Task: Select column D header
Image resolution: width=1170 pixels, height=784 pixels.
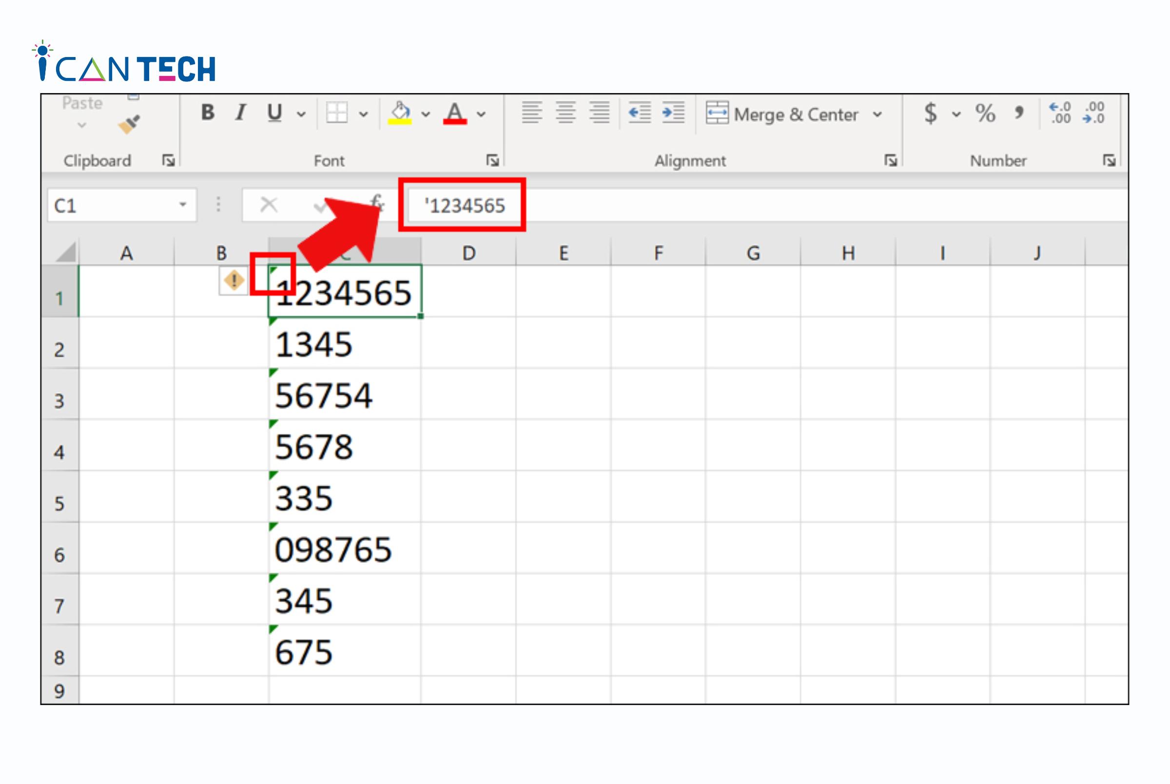Action: tap(468, 252)
